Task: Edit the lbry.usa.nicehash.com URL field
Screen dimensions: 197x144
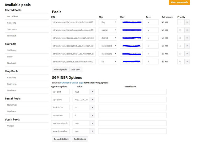Action: tap(73, 22)
